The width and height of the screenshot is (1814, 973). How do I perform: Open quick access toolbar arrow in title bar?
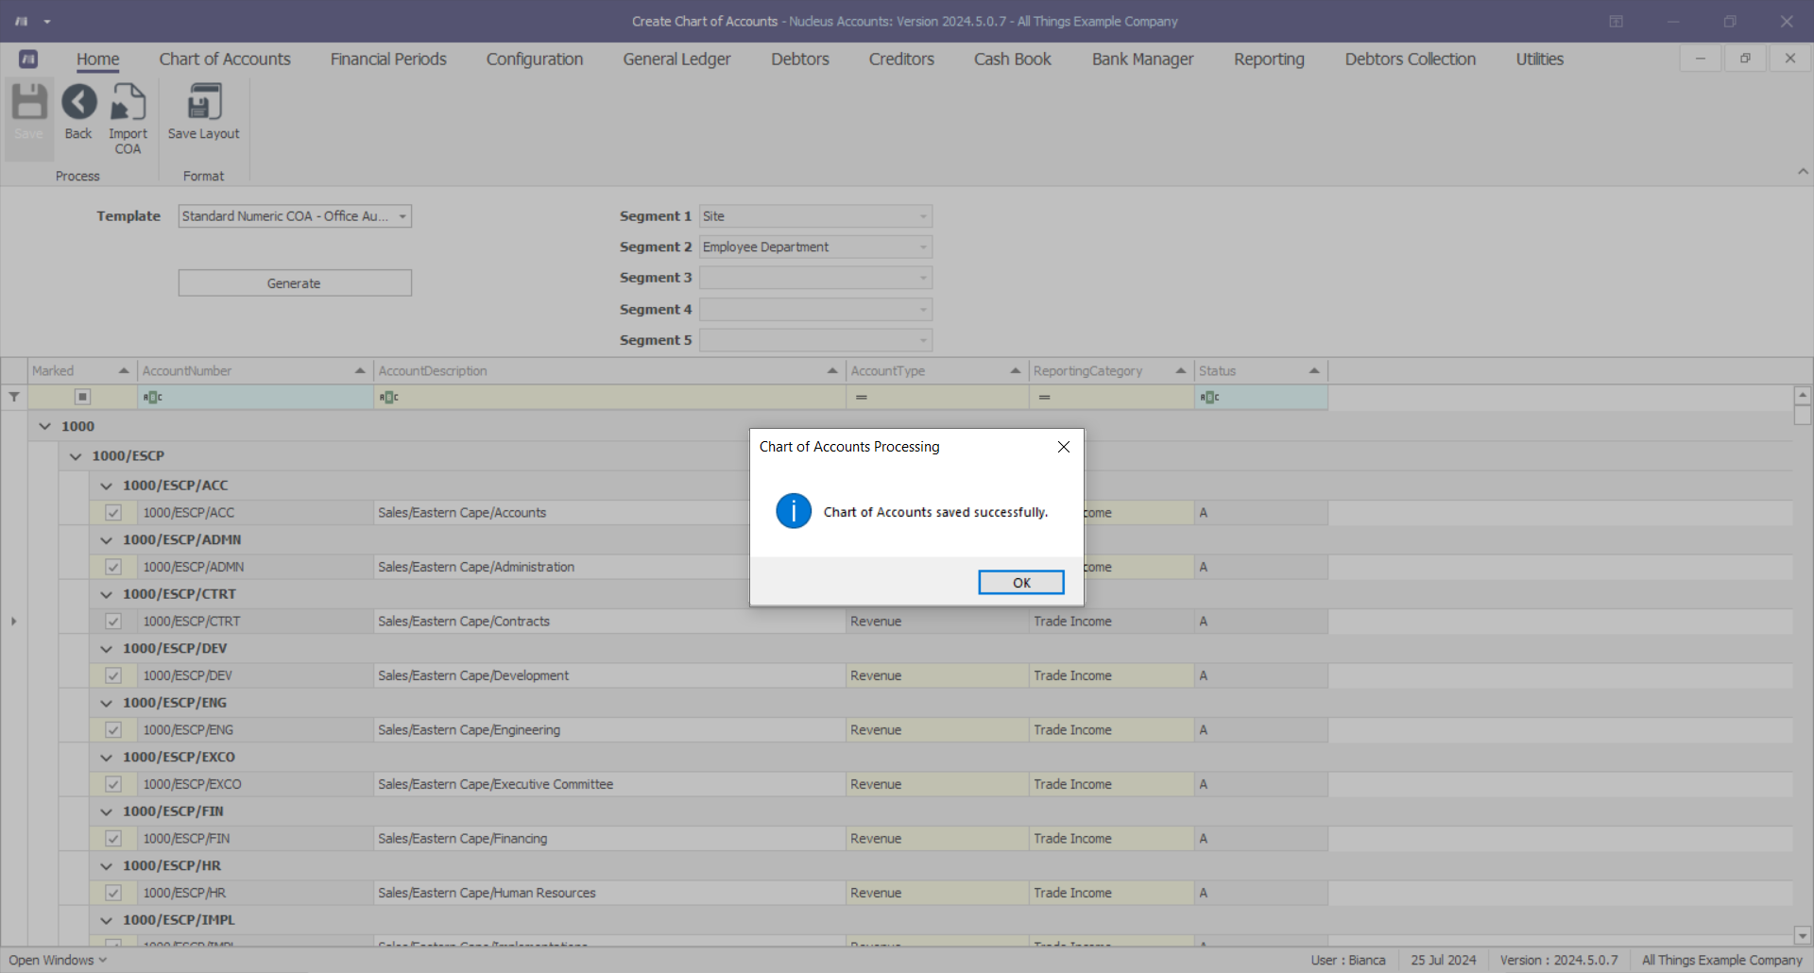(x=47, y=21)
